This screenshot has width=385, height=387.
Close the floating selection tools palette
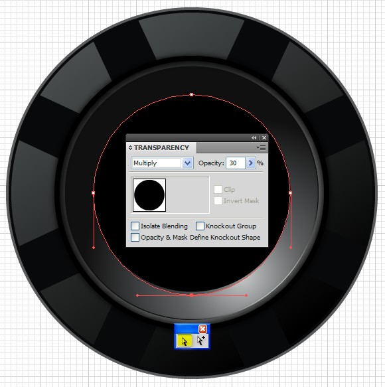202,329
